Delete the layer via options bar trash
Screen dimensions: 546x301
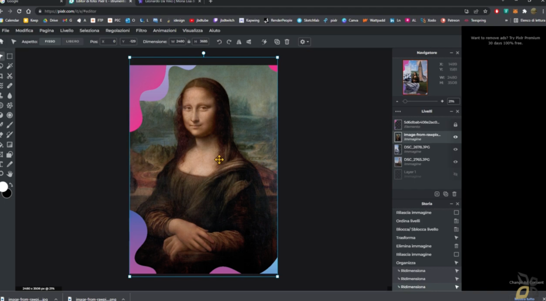point(287,42)
